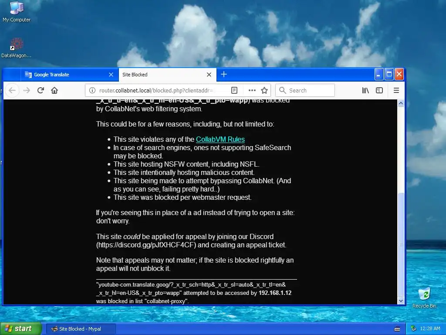Toggle the browser sidebar
The height and width of the screenshot is (335, 446).
(x=379, y=90)
